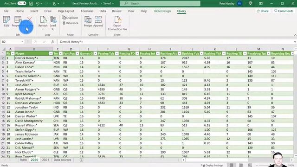Click the Reference query button

click(70, 23)
